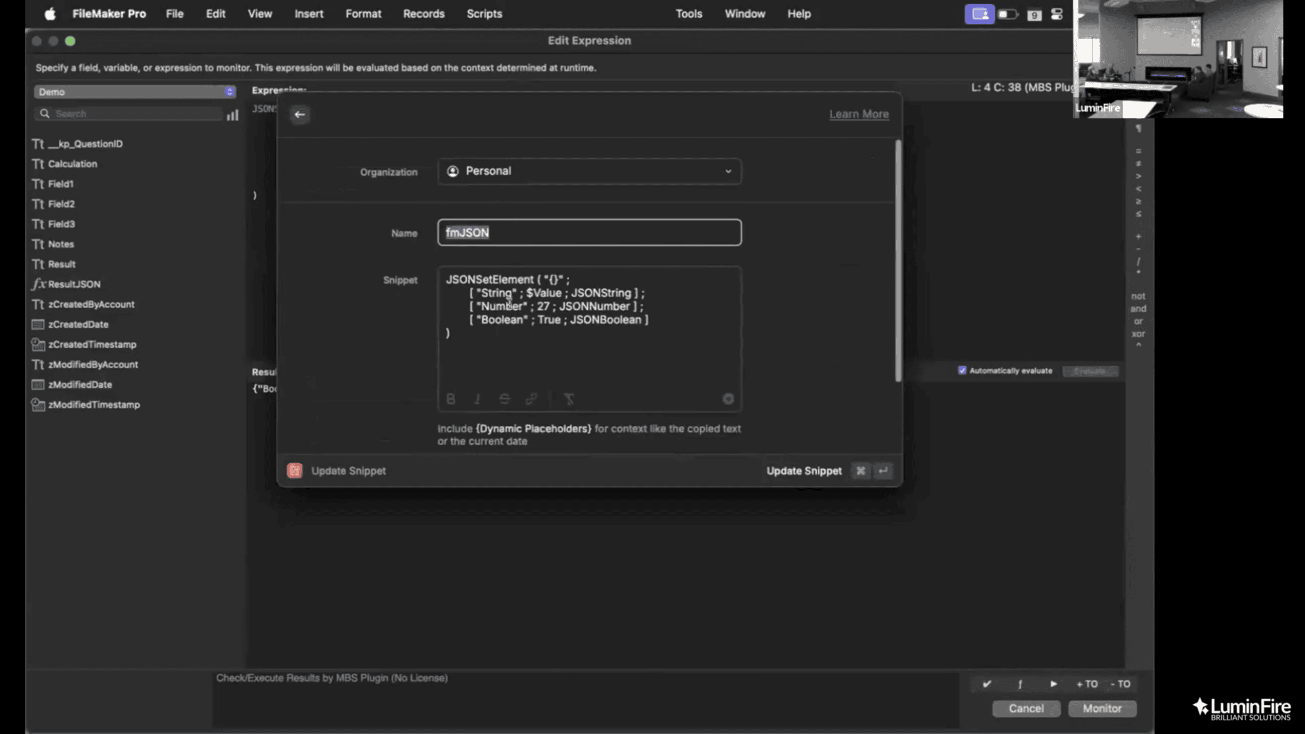Click the purple screen sharing menu bar icon
Image resolution: width=1305 pixels, height=734 pixels.
980,13
